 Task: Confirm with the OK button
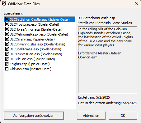tap(123, 116)
